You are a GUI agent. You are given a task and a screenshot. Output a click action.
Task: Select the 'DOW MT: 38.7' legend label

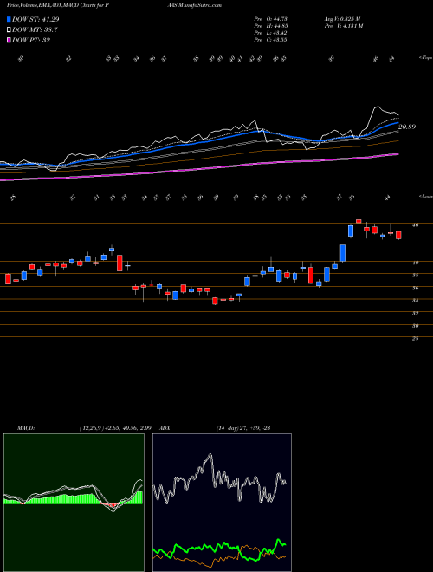click(35, 30)
